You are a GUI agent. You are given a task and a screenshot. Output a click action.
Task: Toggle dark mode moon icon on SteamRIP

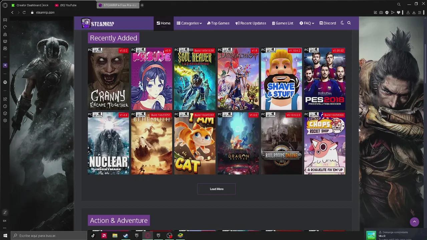(342, 23)
